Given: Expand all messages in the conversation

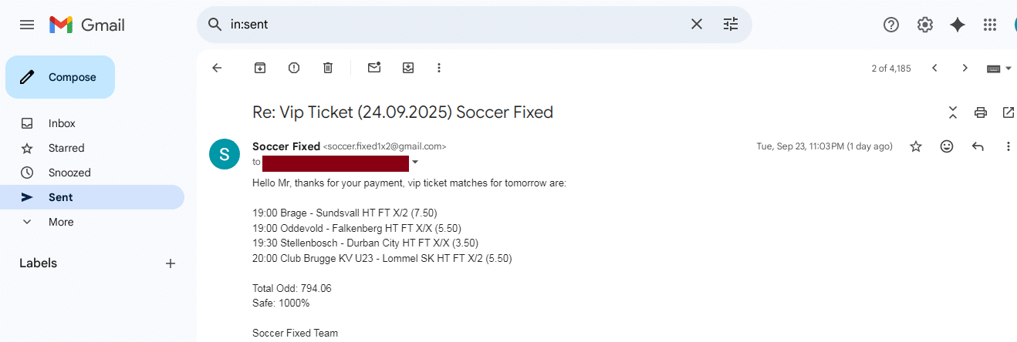Looking at the screenshot, I should point(953,112).
